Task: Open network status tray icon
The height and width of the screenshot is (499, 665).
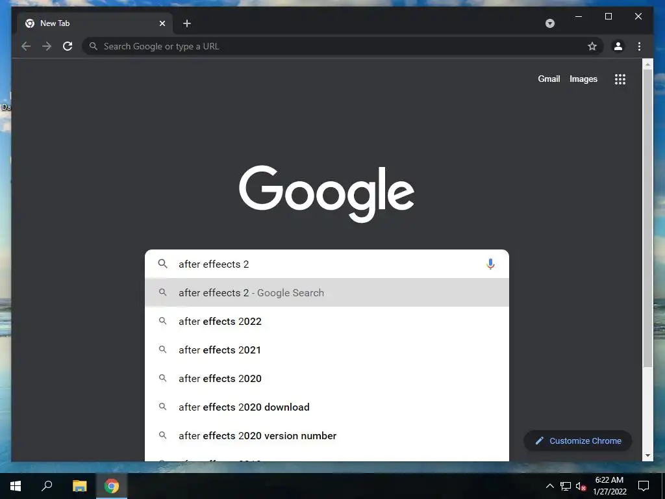Action: click(x=566, y=486)
